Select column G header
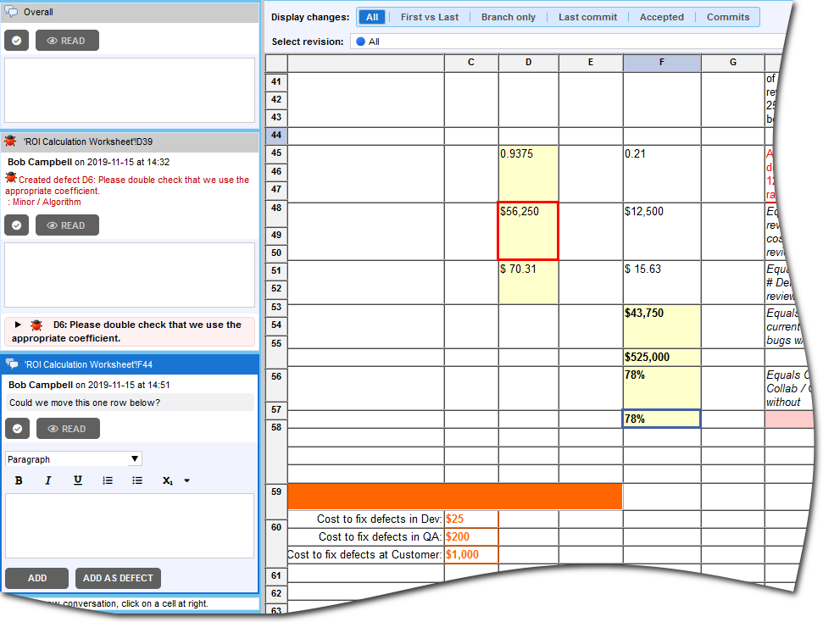 732,63
